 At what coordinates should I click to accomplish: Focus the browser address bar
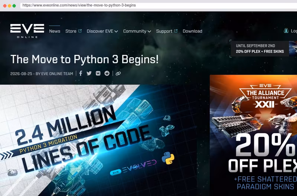(x=158, y=5)
